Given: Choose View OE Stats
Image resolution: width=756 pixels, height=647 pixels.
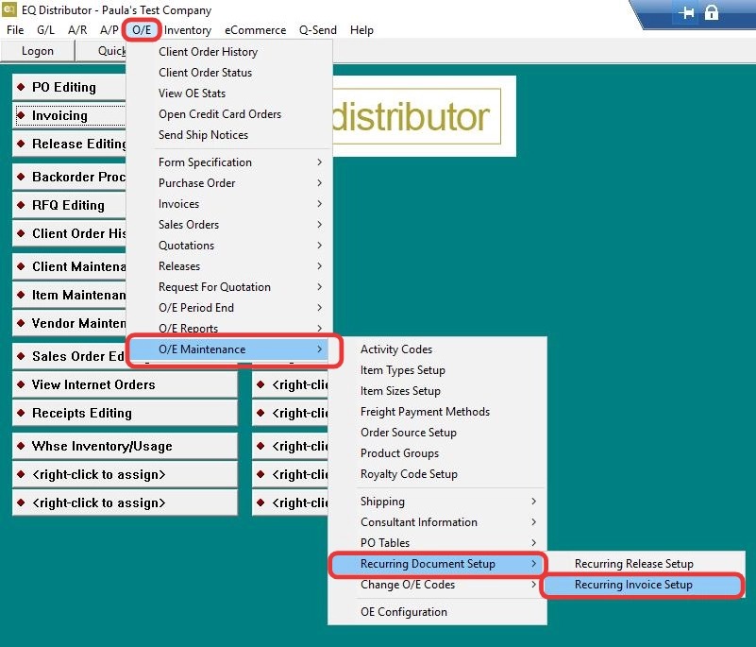Looking at the screenshot, I should tap(229, 94).
